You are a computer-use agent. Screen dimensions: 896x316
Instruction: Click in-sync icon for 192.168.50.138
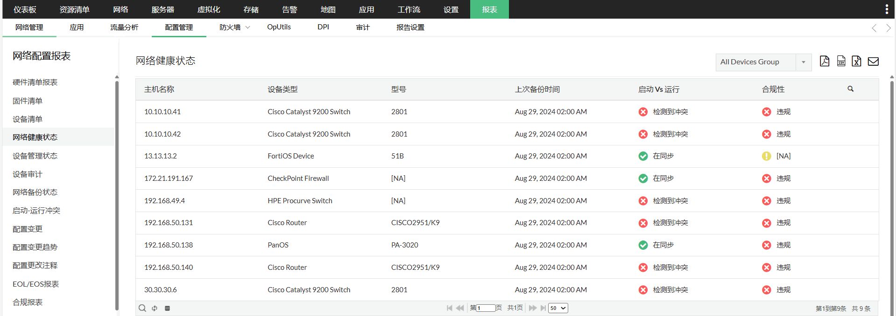point(643,245)
